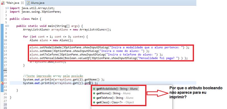Collapse the imports fold marker at line 1
The image size is (227, 109).
pos(8,8)
